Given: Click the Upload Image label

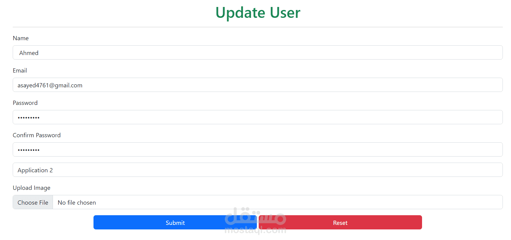Looking at the screenshot, I should (31, 188).
